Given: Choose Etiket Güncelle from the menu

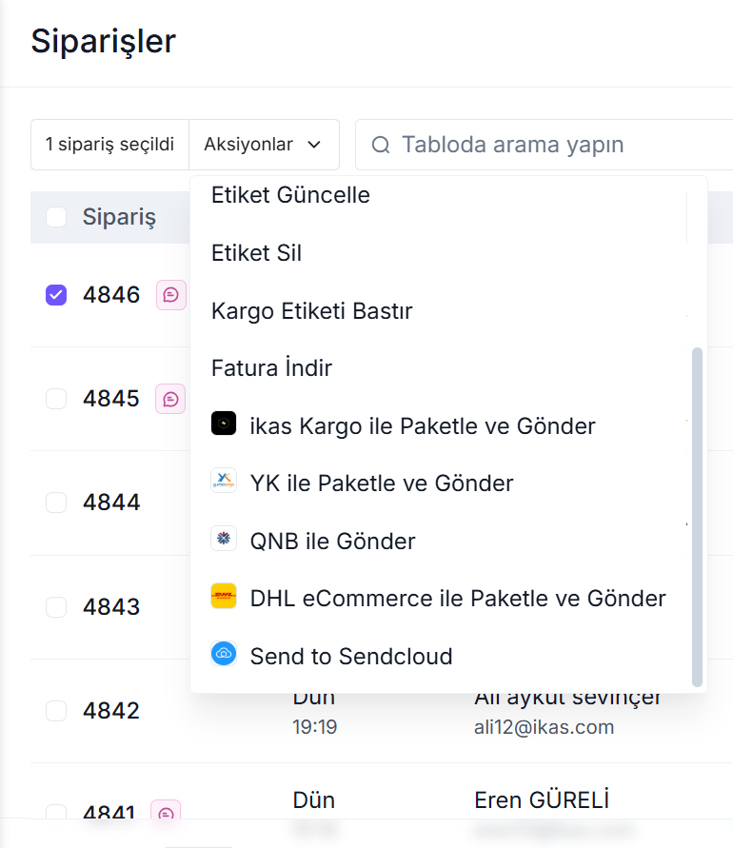Looking at the screenshot, I should coord(290,195).
